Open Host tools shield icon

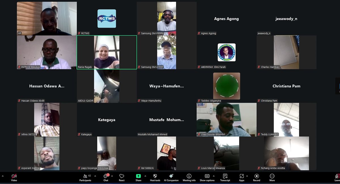155,177
